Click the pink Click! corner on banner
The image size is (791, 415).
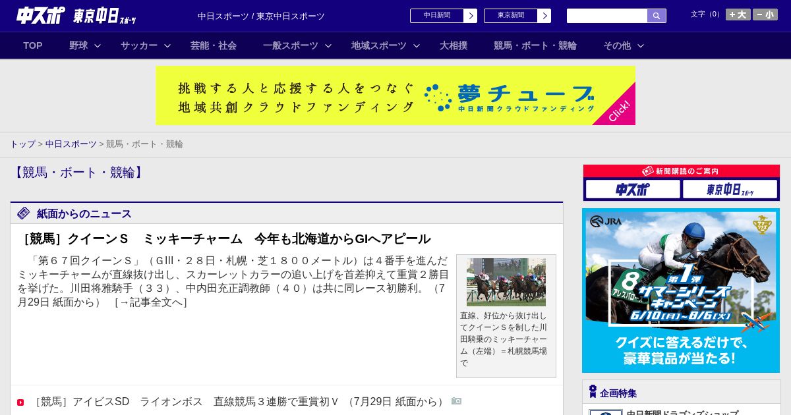pyautogui.click(x=620, y=110)
